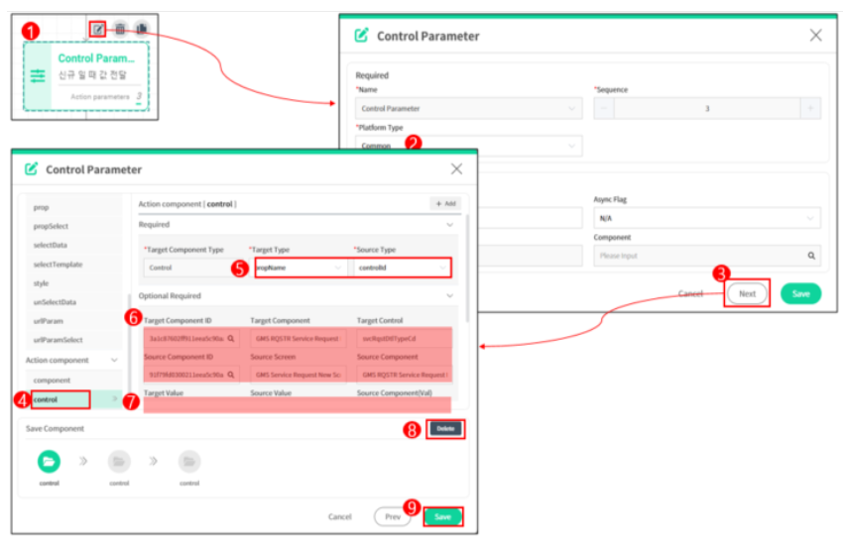Select the second gray control step icon
This screenshot has height=547, width=845.
119,462
